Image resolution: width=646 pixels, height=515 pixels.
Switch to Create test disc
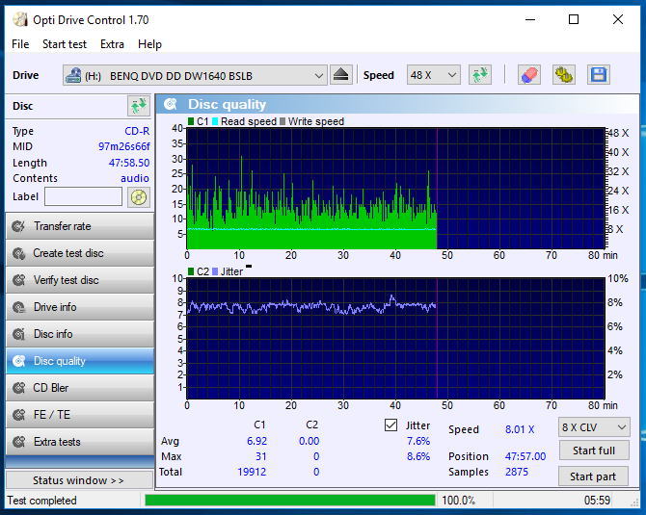coord(80,253)
